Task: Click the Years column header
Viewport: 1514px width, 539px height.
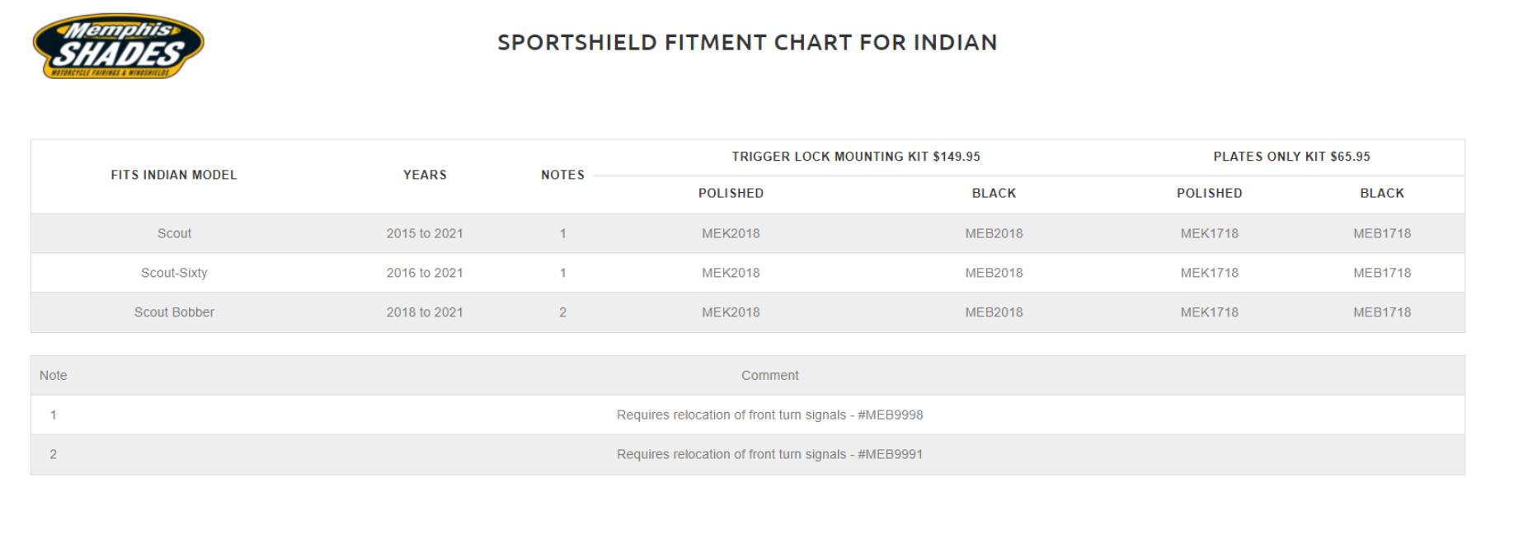Action: tap(425, 175)
